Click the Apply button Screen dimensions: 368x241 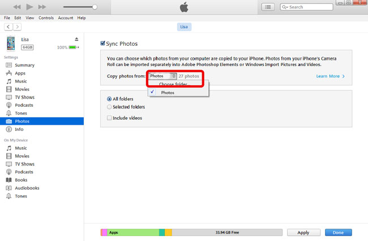(303, 233)
